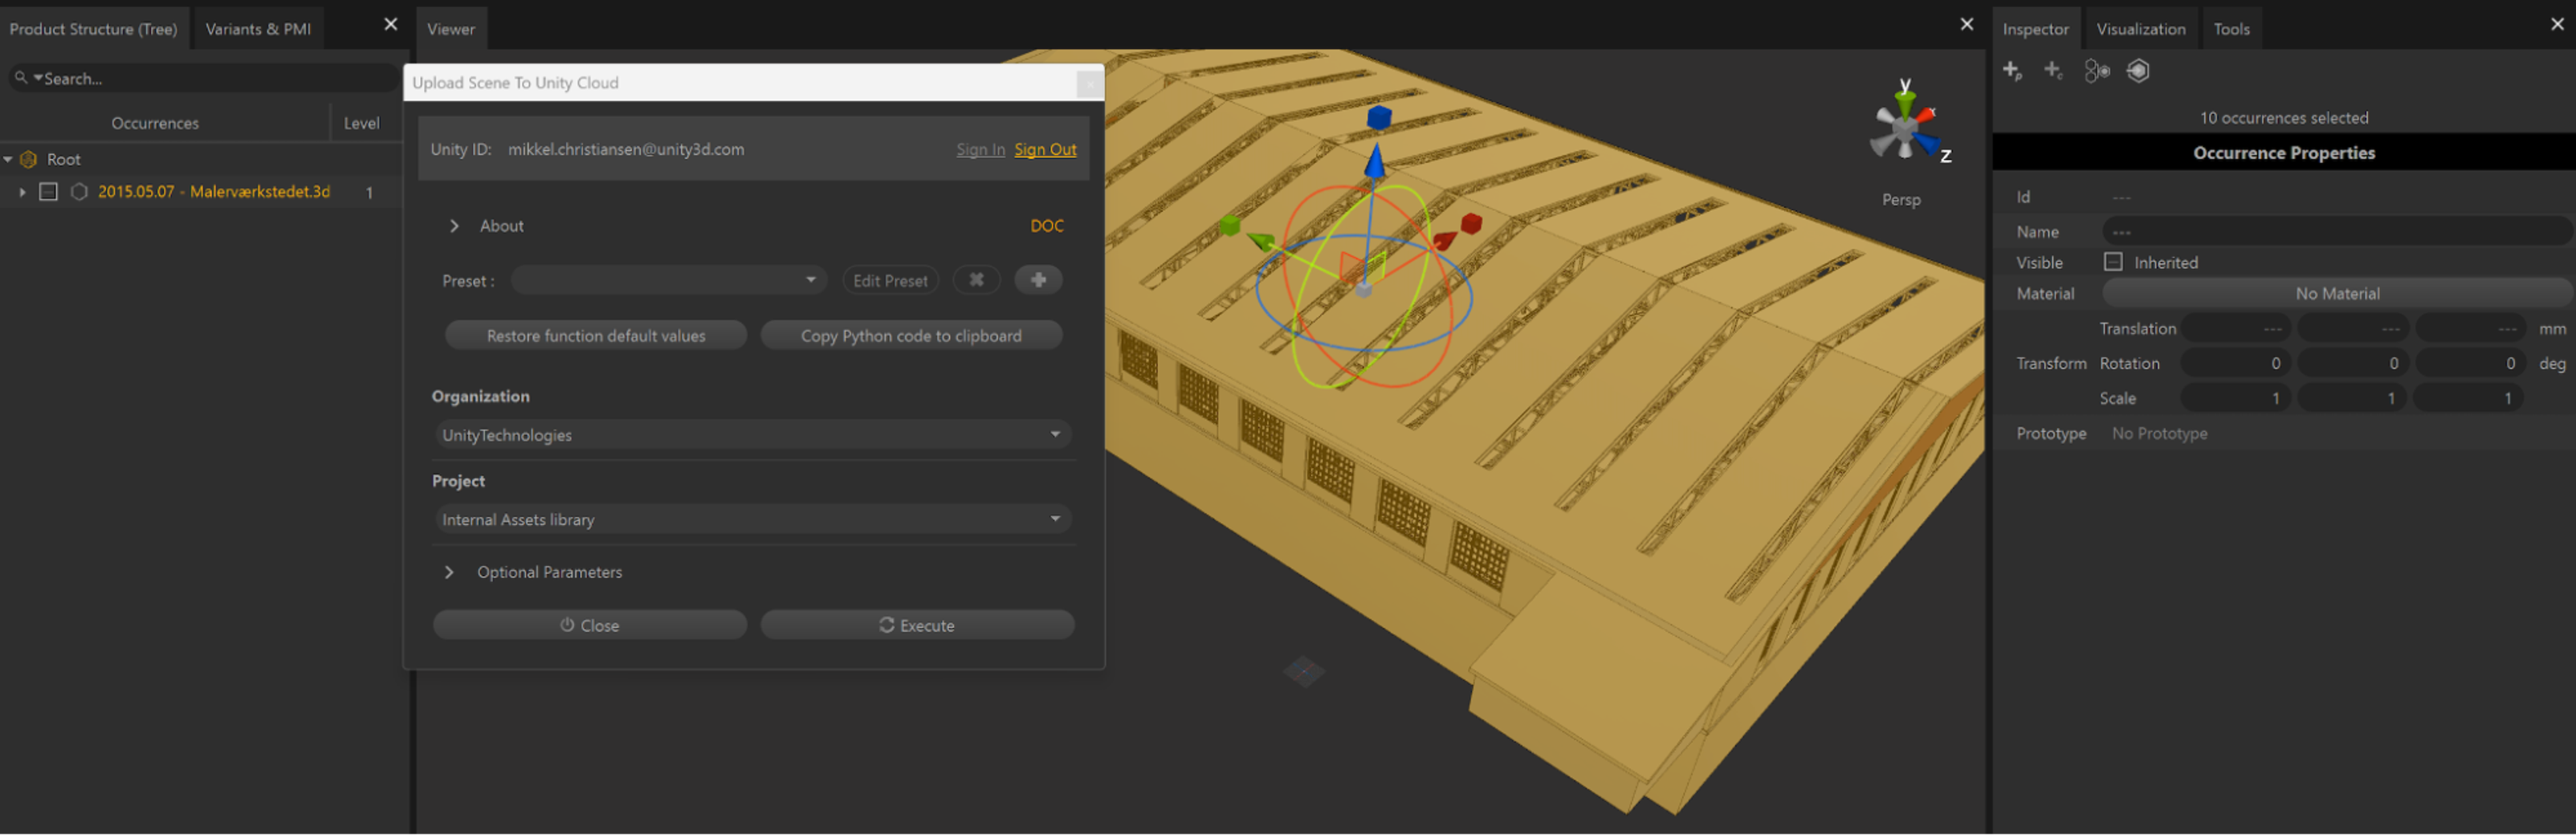Expand Optional Parameters section
Image resolution: width=2576 pixels, height=835 pixels.
(449, 572)
